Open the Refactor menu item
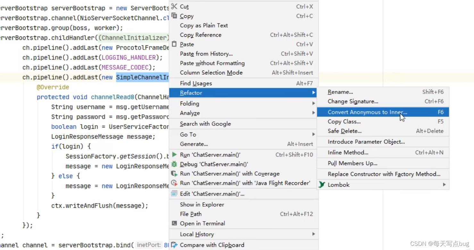 [x=244, y=93]
